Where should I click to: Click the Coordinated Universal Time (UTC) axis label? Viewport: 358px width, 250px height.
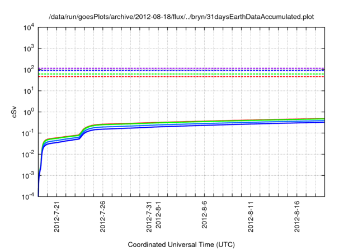181,244
